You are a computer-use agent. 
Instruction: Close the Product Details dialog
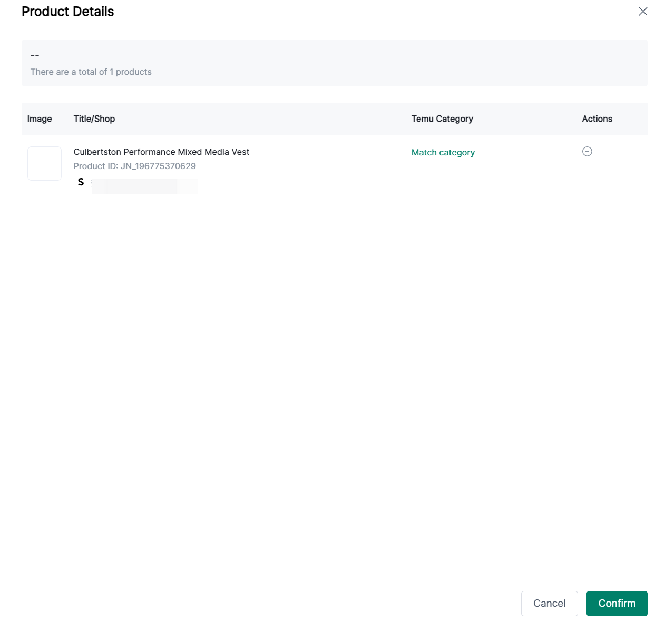coord(642,12)
